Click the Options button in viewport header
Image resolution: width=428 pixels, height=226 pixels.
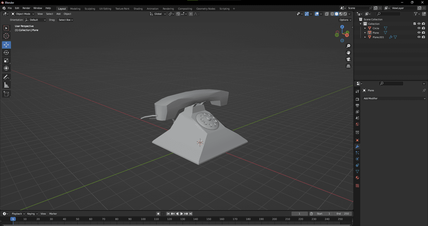345,20
